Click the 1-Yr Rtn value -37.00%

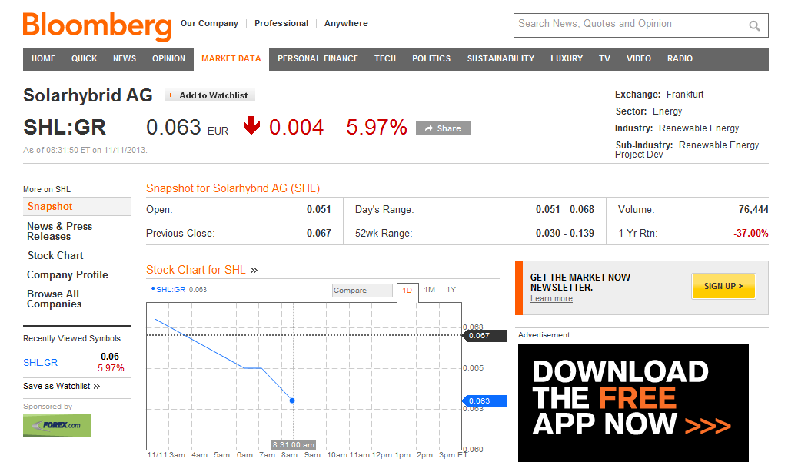[751, 234]
